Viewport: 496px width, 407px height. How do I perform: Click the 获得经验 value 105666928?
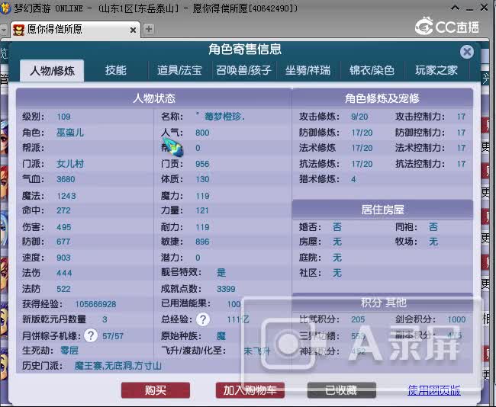[x=95, y=304]
